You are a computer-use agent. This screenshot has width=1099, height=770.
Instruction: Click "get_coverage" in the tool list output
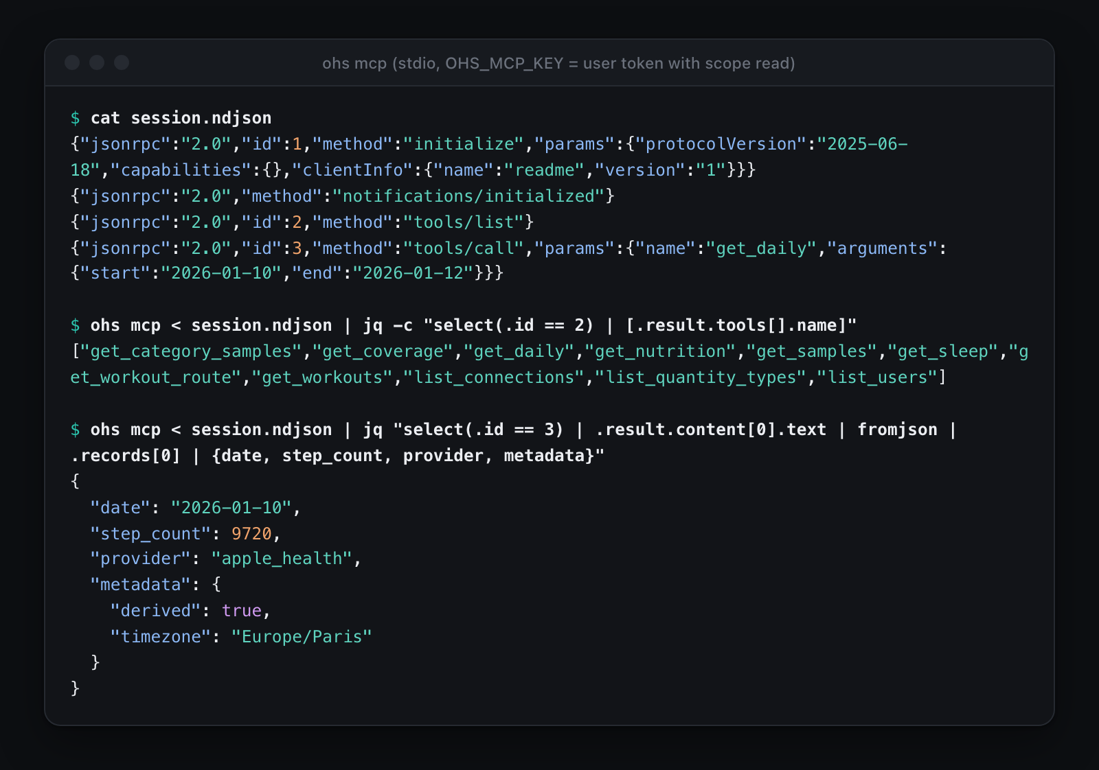(x=383, y=351)
